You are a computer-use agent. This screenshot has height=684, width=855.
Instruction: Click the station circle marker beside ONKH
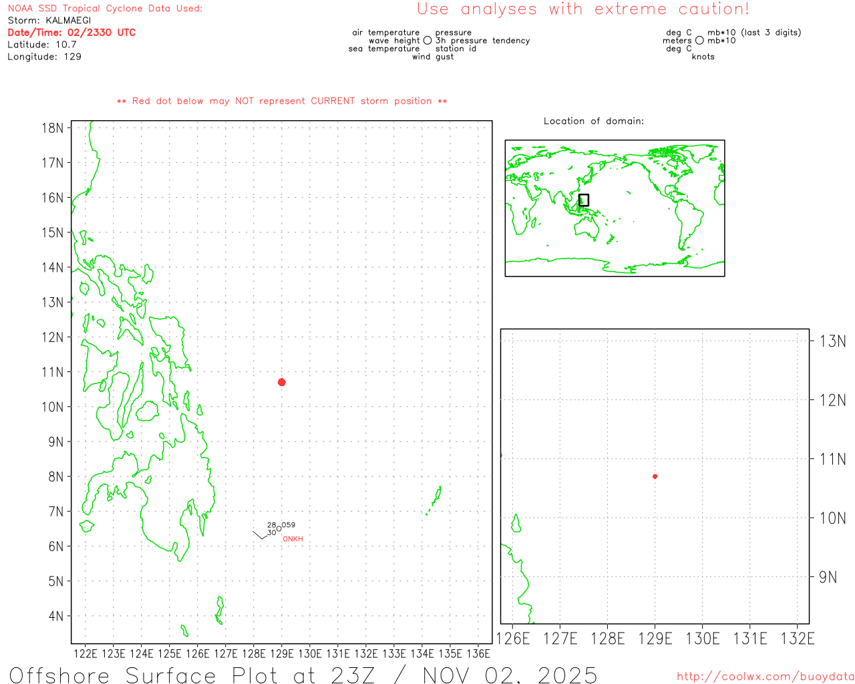tap(279, 529)
